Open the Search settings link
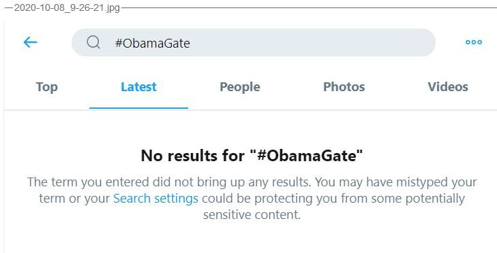This screenshot has width=497, height=253. (155, 199)
